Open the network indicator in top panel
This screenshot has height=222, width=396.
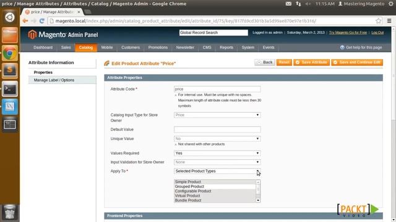298,4
